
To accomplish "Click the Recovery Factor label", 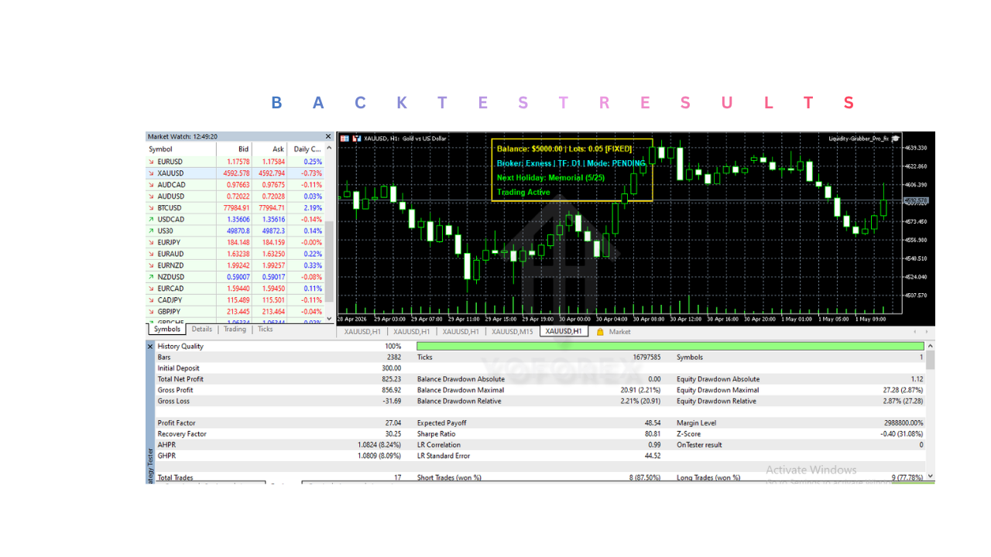I will click(182, 434).
